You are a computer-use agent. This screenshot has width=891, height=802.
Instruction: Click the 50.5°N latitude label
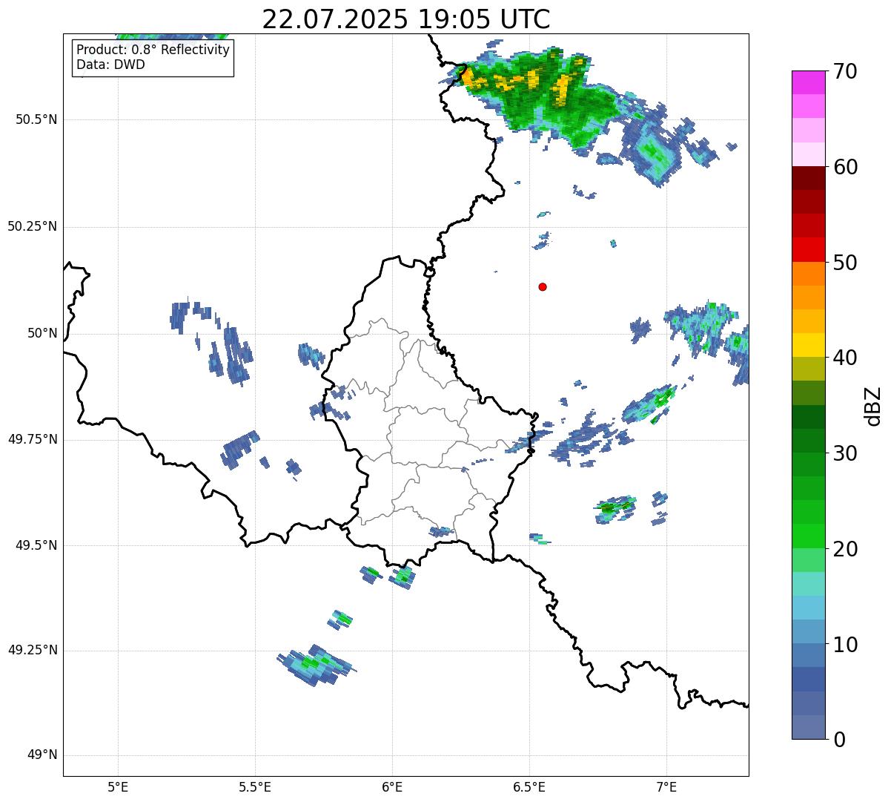[x=36, y=119]
